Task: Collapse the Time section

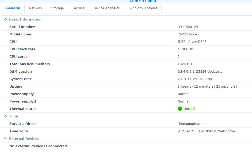Action: click(x=5, y=116)
